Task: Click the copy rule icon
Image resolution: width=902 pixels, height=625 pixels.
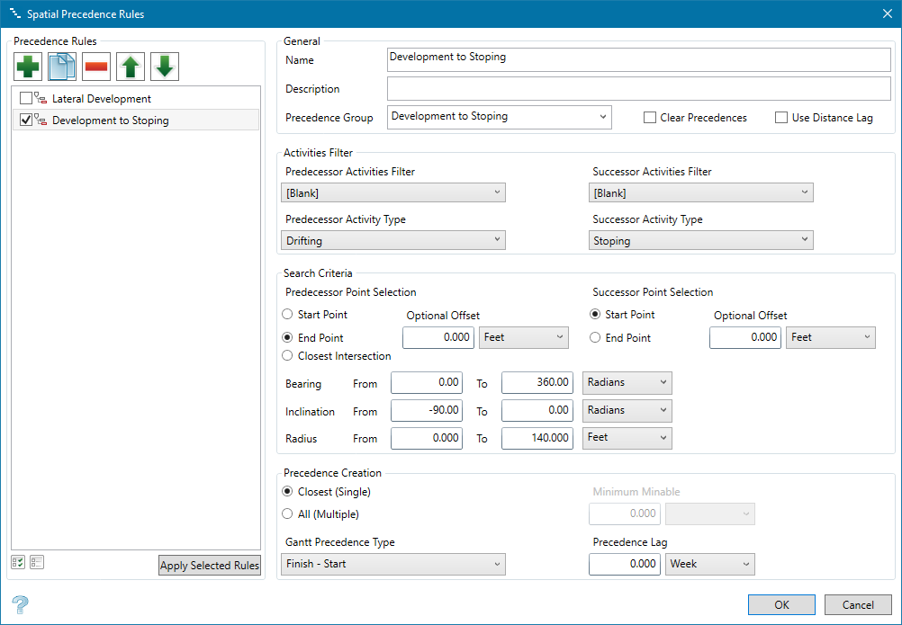Action: click(62, 67)
